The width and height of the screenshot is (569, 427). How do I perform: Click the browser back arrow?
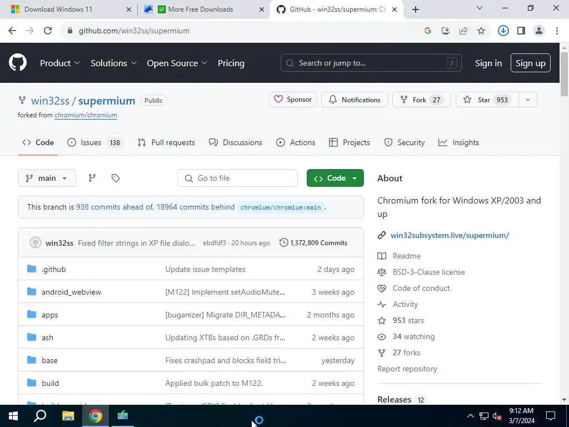(x=12, y=31)
